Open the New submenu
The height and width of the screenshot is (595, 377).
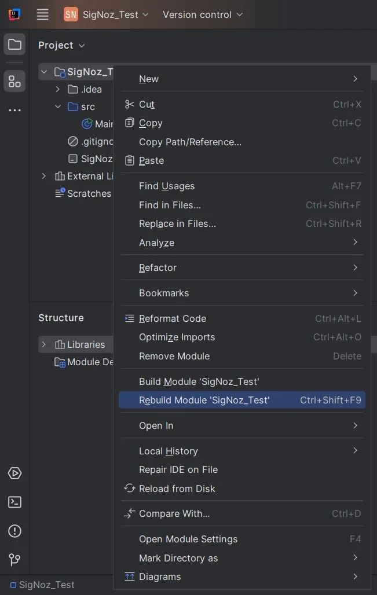point(242,79)
